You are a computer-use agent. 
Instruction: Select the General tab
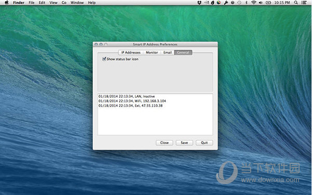[183, 53]
